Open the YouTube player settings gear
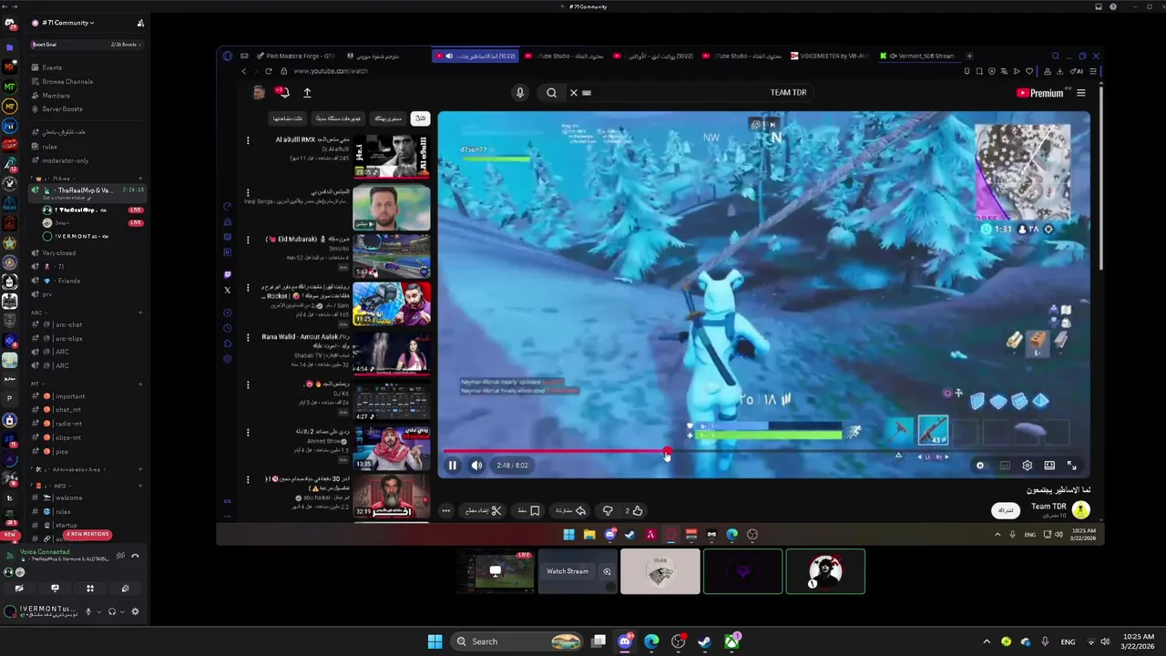 pos(1028,466)
